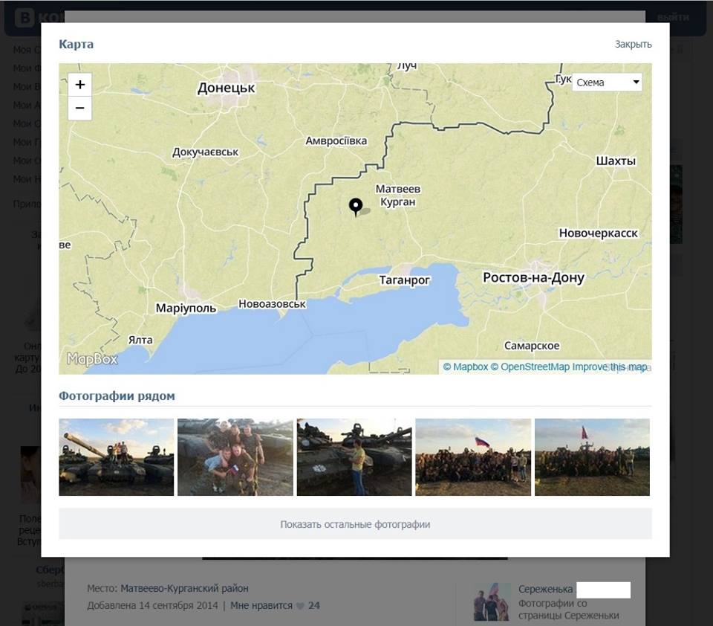Open fifth nearby photo thumbnail
This screenshot has height=626, width=713.
[592, 456]
